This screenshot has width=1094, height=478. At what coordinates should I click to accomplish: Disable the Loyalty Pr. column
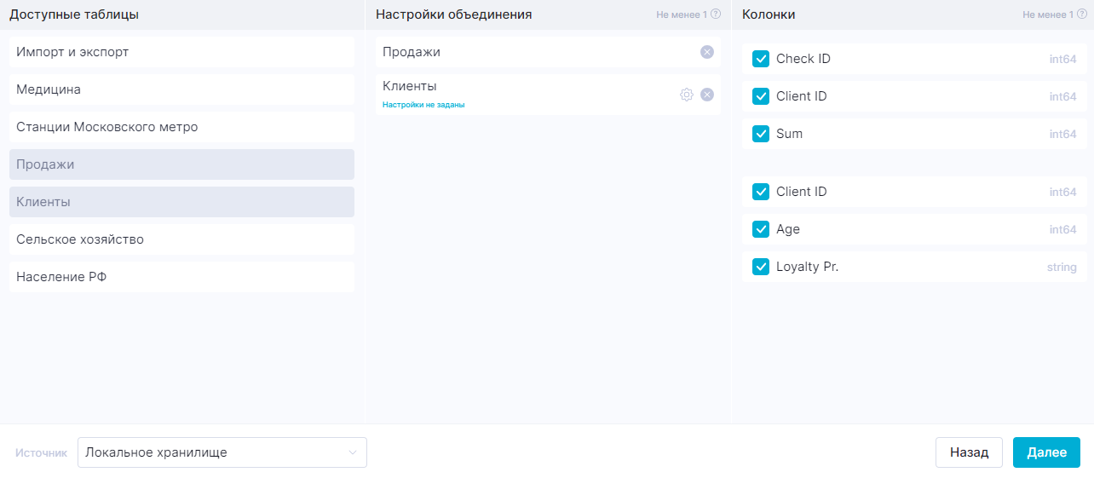[x=761, y=267]
